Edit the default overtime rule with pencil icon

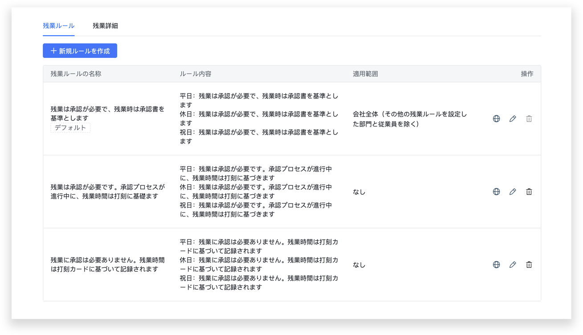[513, 118]
